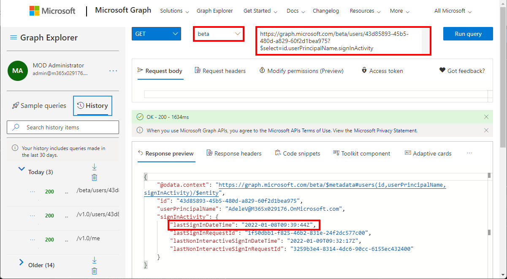Switch to the Sample queries tab
Image resolution: width=507 pixels, height=279 pixels.
pos(39,106)
